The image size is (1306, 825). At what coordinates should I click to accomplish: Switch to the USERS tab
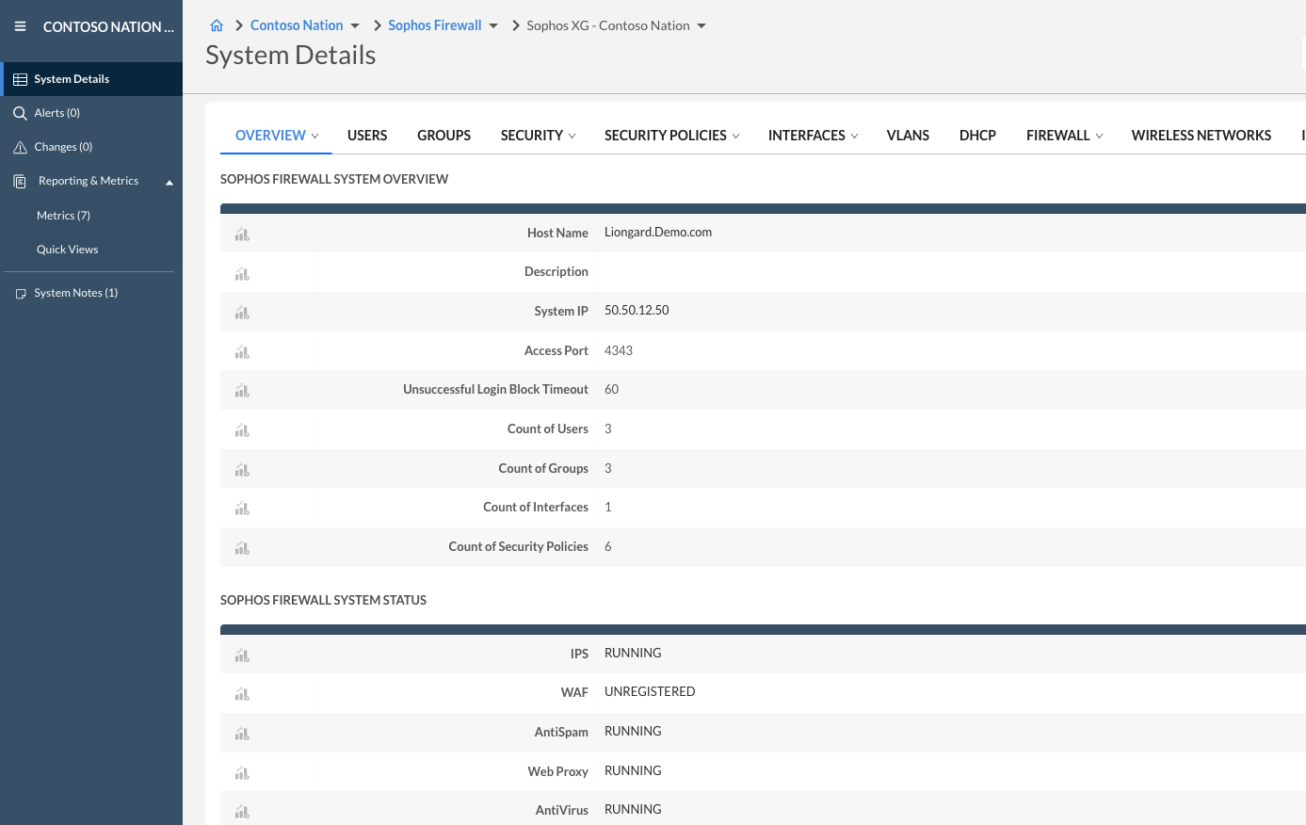[367, 136]
